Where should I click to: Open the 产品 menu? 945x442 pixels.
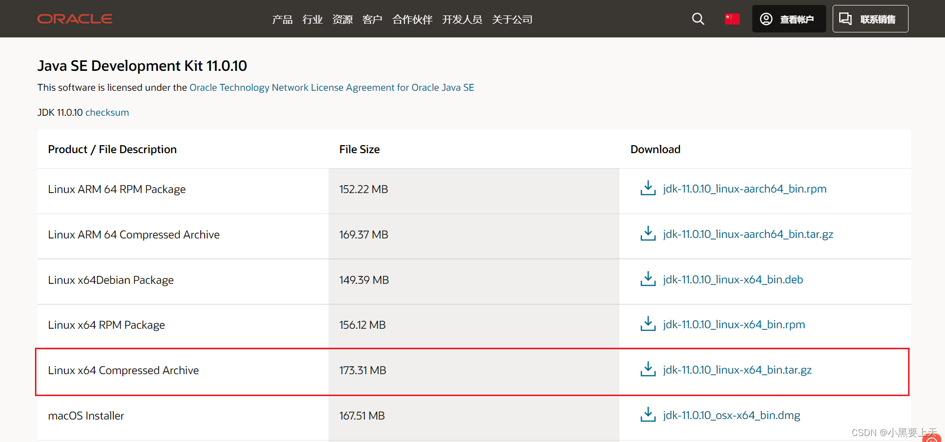tap(283, 19)
